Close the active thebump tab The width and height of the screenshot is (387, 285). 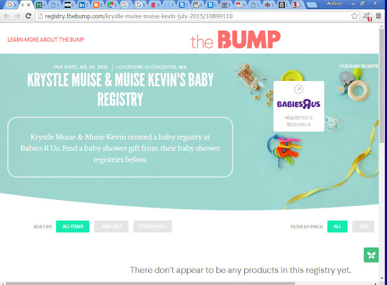pos(28,4)
